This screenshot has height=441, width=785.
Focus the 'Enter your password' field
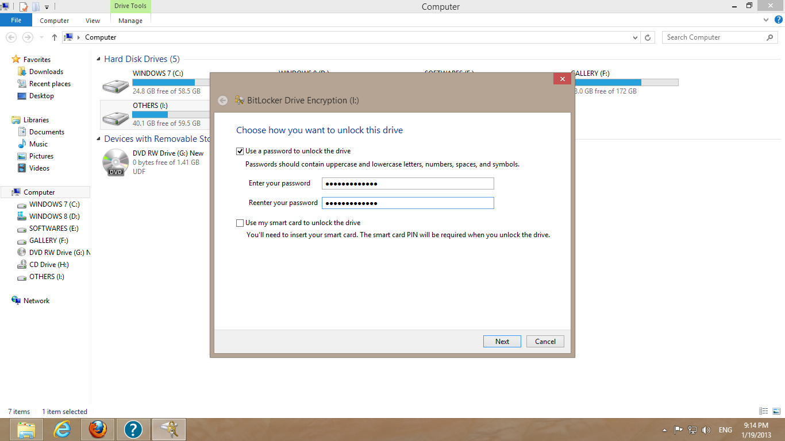click(x=408, y=184)
